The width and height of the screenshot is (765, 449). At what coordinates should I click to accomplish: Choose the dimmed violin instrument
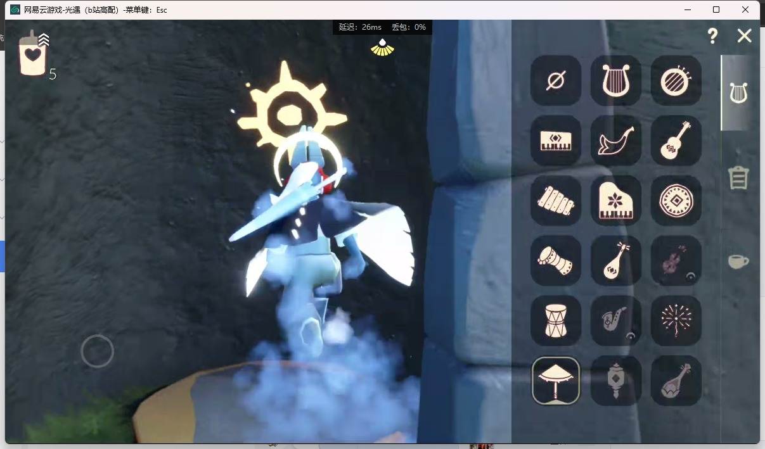pyautogui.click(x=676, y=261)
